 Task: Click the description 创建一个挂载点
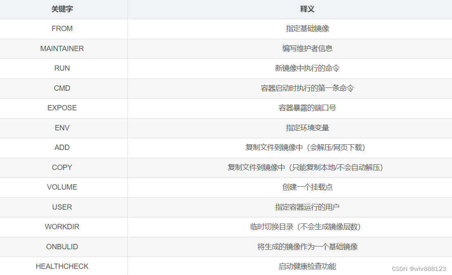[307, 187]
